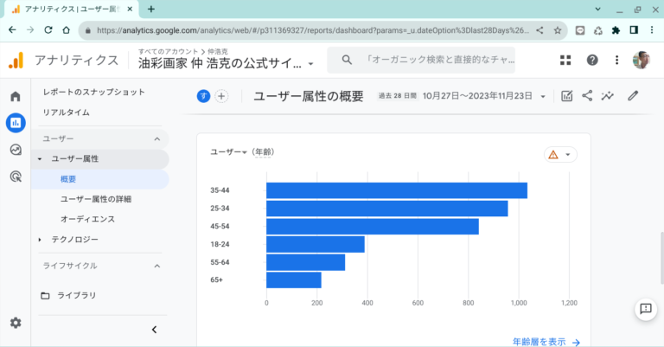Toggle the browser side panel
Image resolution: width=664 pixels, height=347 pixels.
[x=634, y=30]
